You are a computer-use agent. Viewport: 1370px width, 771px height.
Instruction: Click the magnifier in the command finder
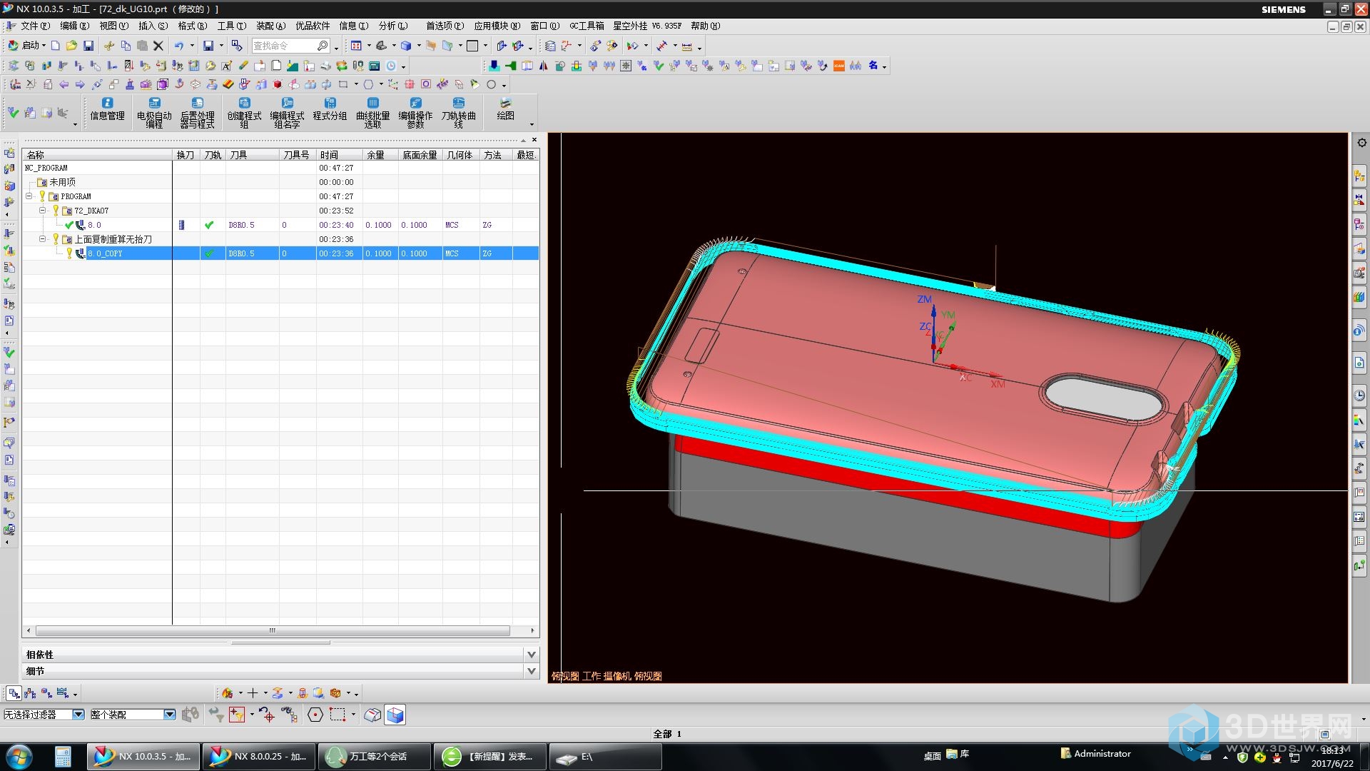323,46
